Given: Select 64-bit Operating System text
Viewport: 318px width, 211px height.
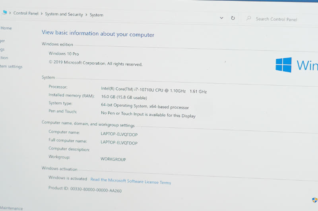Looking at the screenshot, I should (x=145, y=106).
